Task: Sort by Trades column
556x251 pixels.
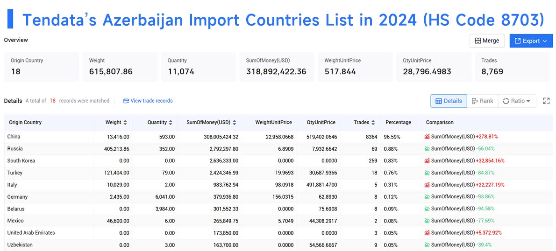Action: [x=373, y=123]
